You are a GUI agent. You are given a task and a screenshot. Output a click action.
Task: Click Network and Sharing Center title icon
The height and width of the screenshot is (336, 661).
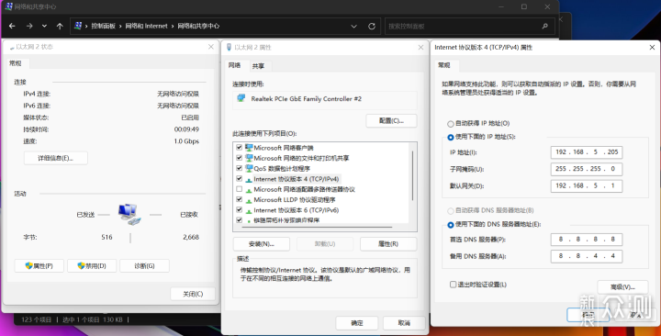(x=8, y=6)
